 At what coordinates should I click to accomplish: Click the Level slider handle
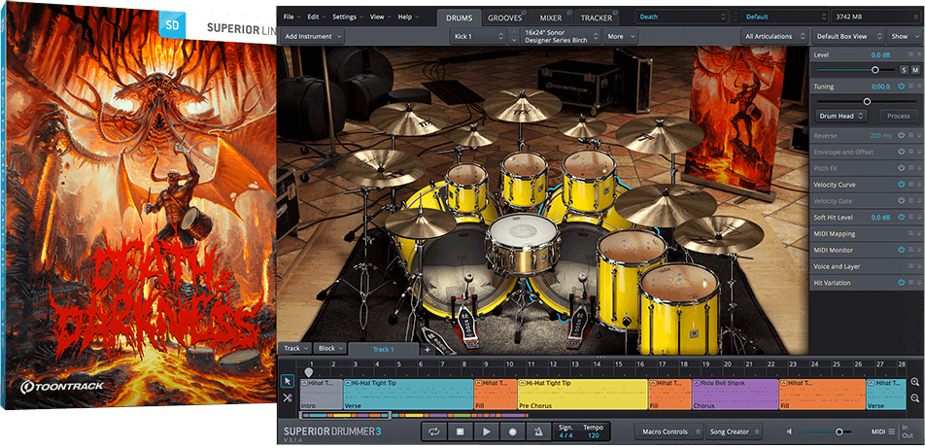click(874, 70)
